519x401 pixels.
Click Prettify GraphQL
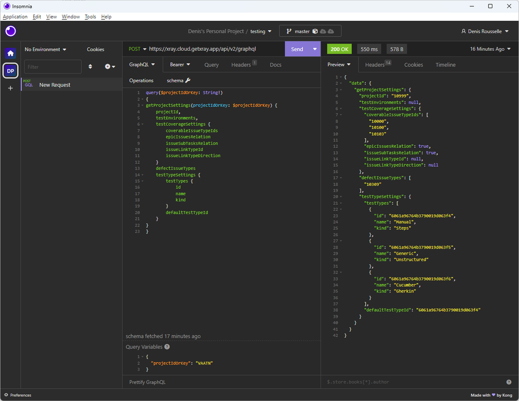point(148,382)
